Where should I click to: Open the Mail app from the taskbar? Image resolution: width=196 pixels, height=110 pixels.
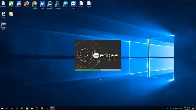click(32, 108)
